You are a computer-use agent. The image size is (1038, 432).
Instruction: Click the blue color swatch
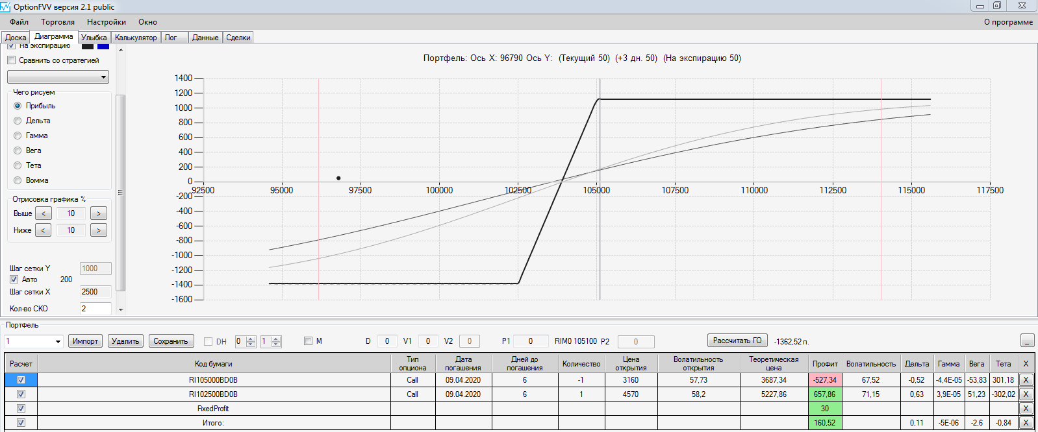(103, 46)
